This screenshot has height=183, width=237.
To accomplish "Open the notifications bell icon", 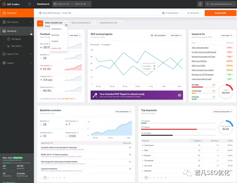I will pos(200,4).
